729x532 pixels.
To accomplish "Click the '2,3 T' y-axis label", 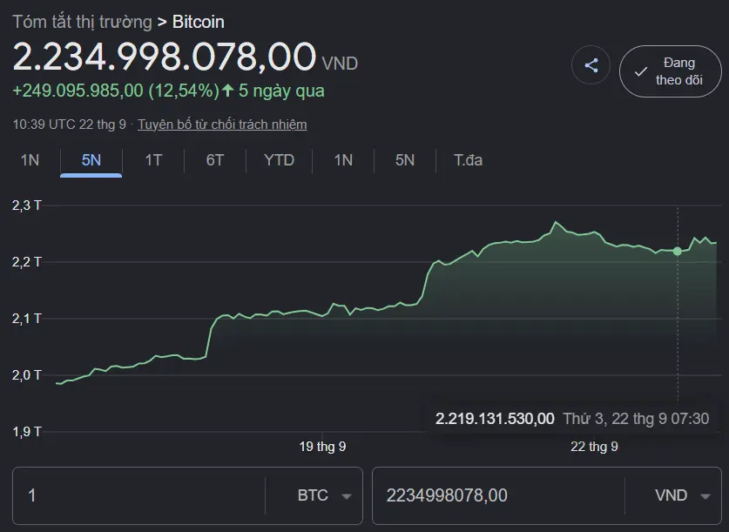I will coord(26,205).
